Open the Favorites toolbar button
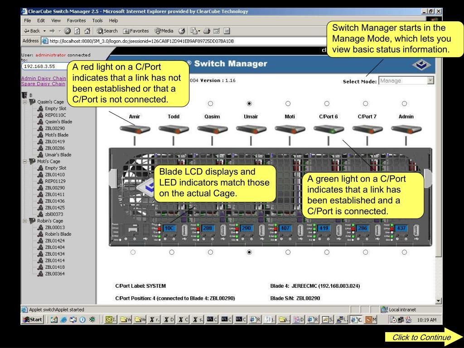Viewport: 464px width, 348px height. (x=136, y=31)
